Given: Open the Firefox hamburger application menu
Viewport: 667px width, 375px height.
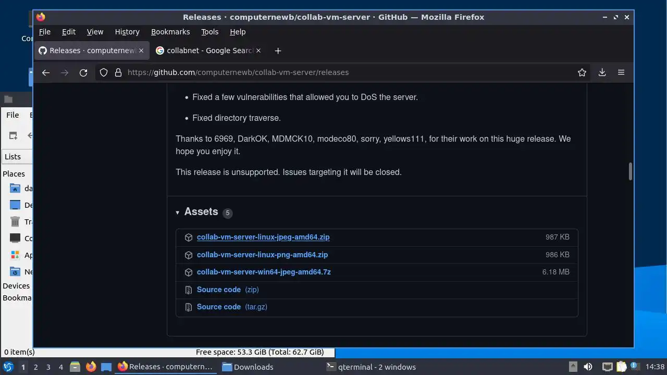Looking at the screenshot, I should pos(621,72).
